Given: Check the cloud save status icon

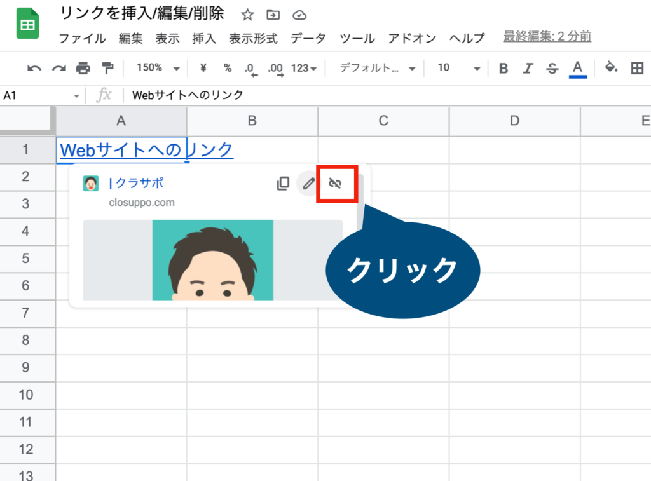Looking at the screenshot, I should click(x=299, y=15).
